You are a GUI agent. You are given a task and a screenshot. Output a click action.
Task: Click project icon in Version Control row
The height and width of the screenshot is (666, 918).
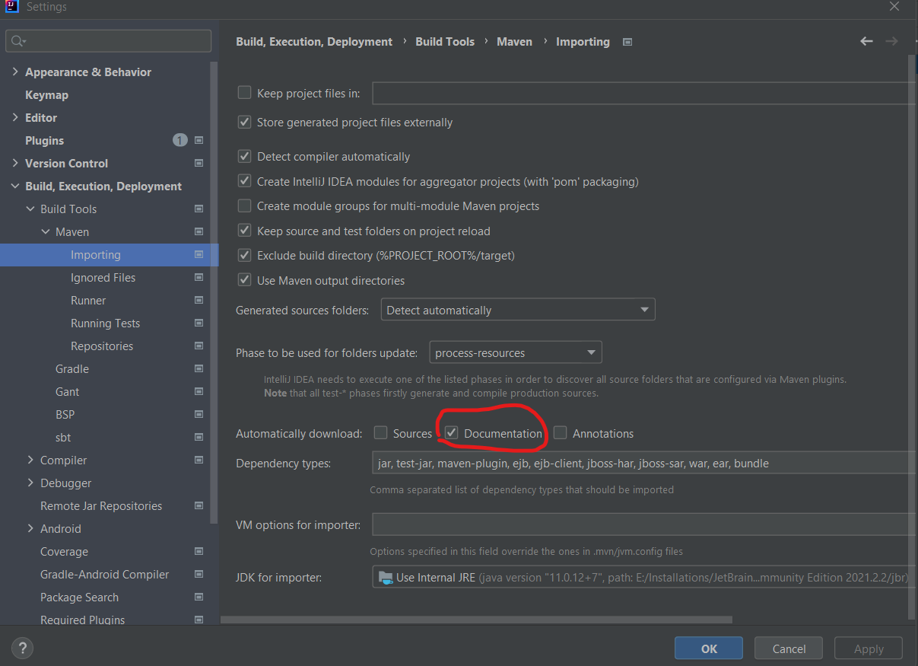[x=199, y=163]
